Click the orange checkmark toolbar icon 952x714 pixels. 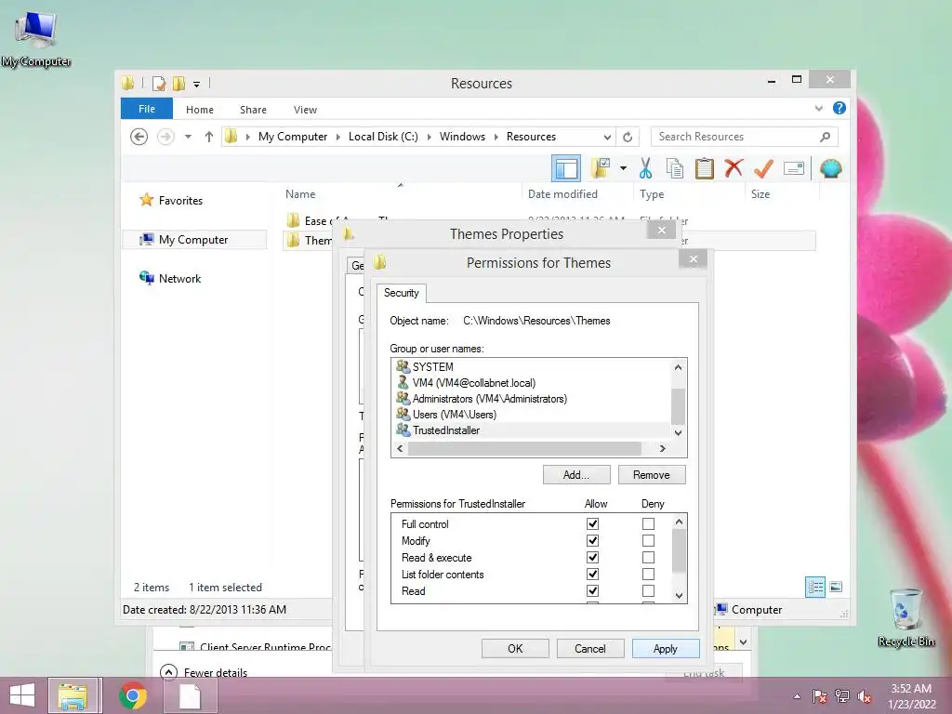(x=763, y=168)
